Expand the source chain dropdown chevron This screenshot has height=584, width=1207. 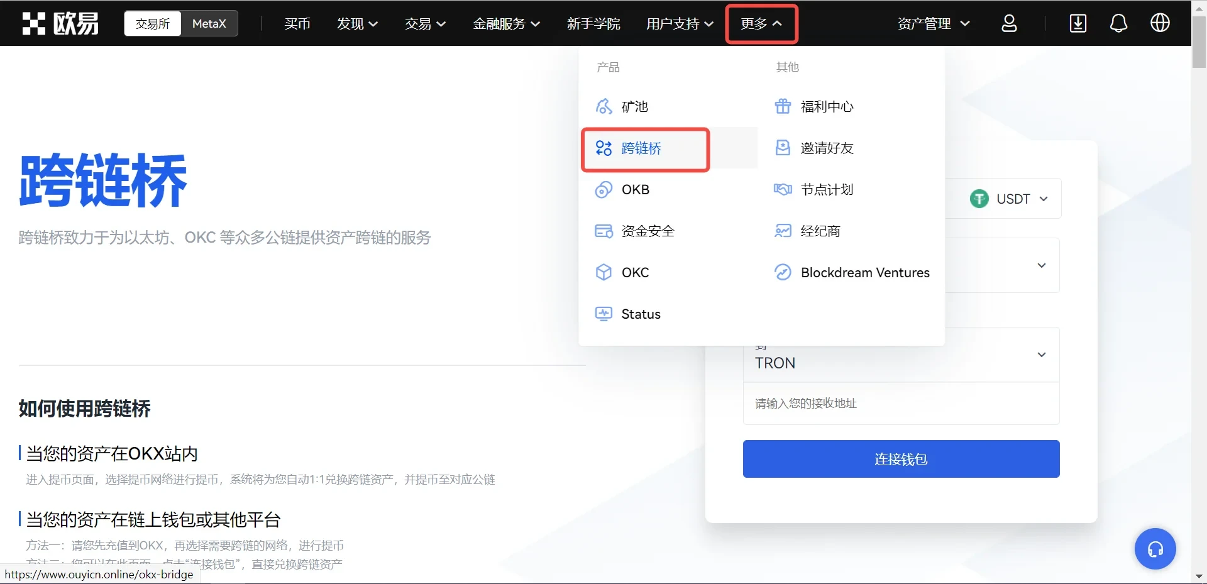pyautogui.click(x=1042, y=265)
